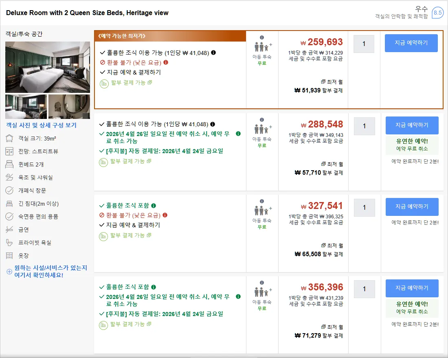Click green cancellation info icon in ₩356,396 row
The image size is (448, 358).
(238, 296)
